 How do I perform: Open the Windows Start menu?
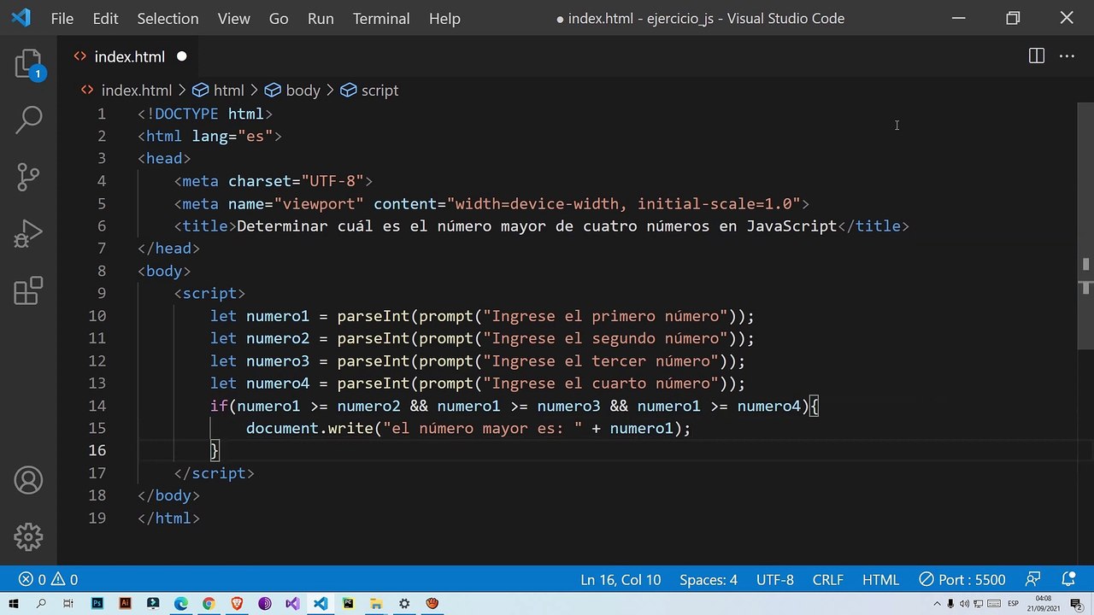click(14, 604)
